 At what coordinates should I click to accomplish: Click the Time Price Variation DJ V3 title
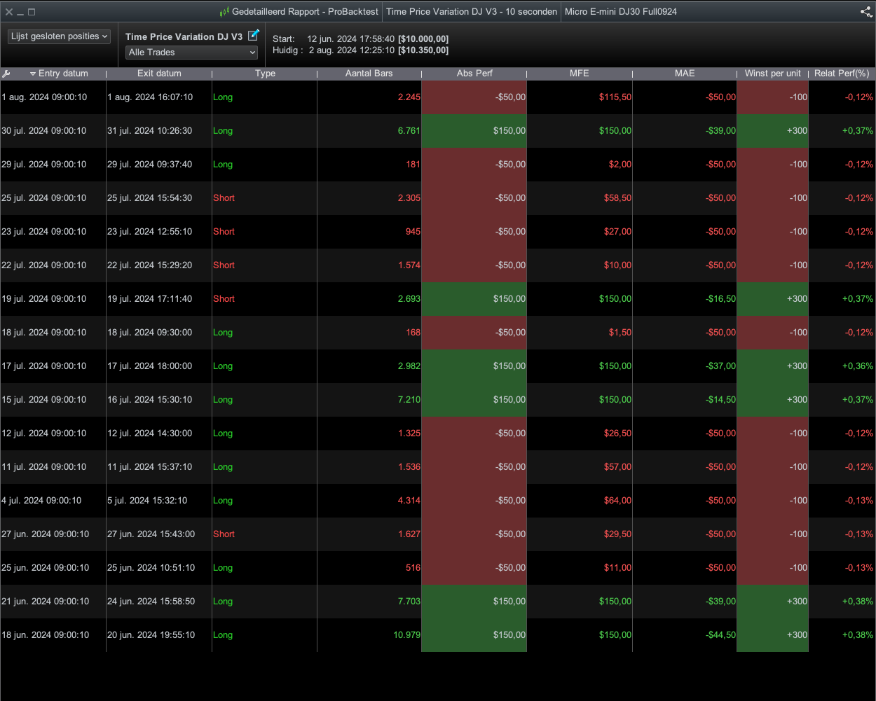tap(184, 36)
